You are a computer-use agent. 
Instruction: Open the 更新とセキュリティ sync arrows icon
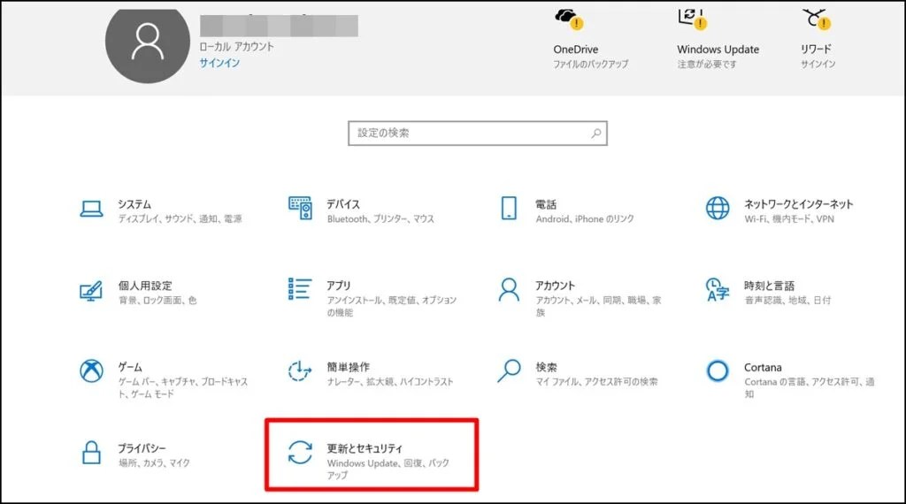300,453
